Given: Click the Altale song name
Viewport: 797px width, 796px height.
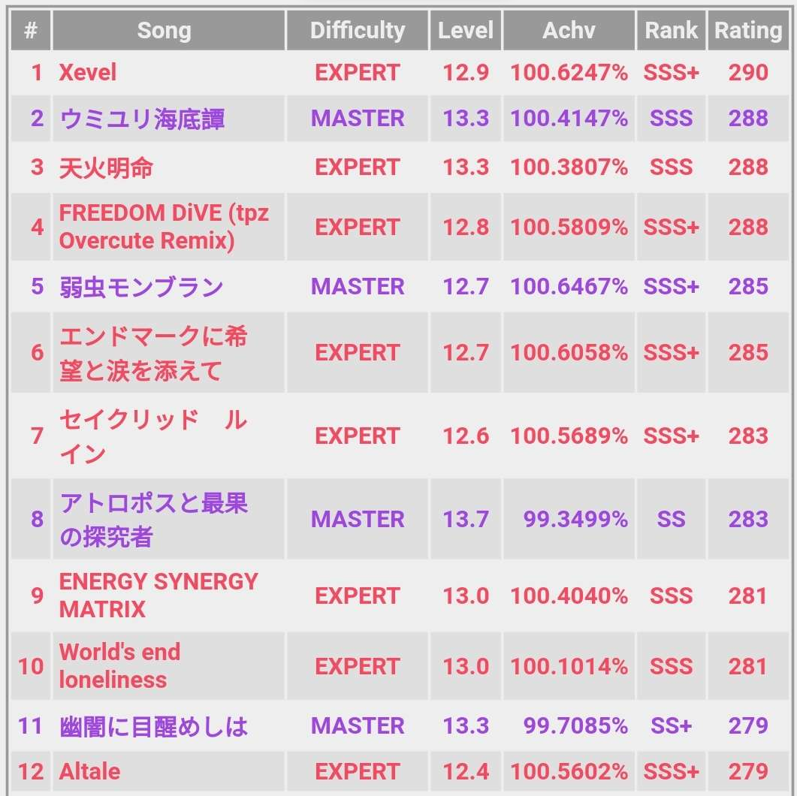Looking at the screenshot, I should point(89,771).
